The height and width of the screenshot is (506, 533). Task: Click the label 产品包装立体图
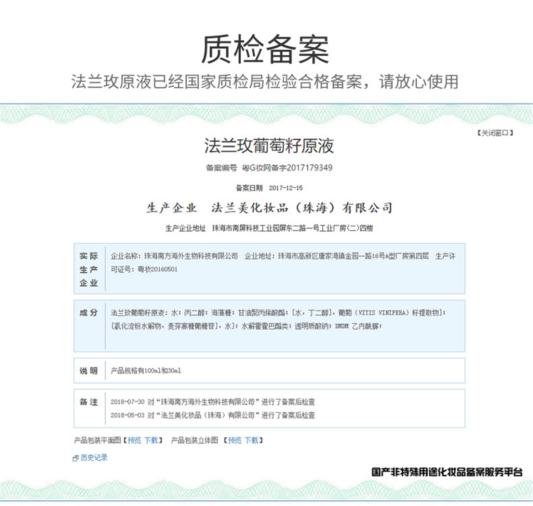point(194,440)
